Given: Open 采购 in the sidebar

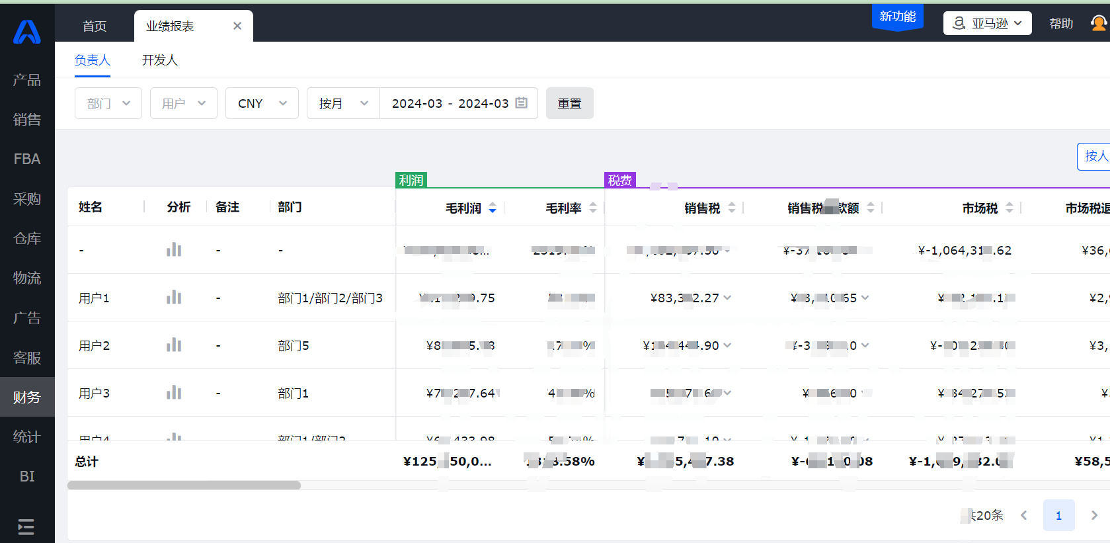Looking at the screenshot, I should coord(27,199).
